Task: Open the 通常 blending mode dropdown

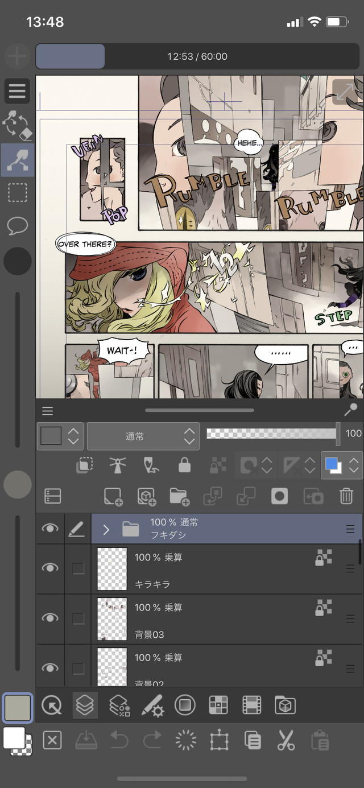Action: pos(143,436)
